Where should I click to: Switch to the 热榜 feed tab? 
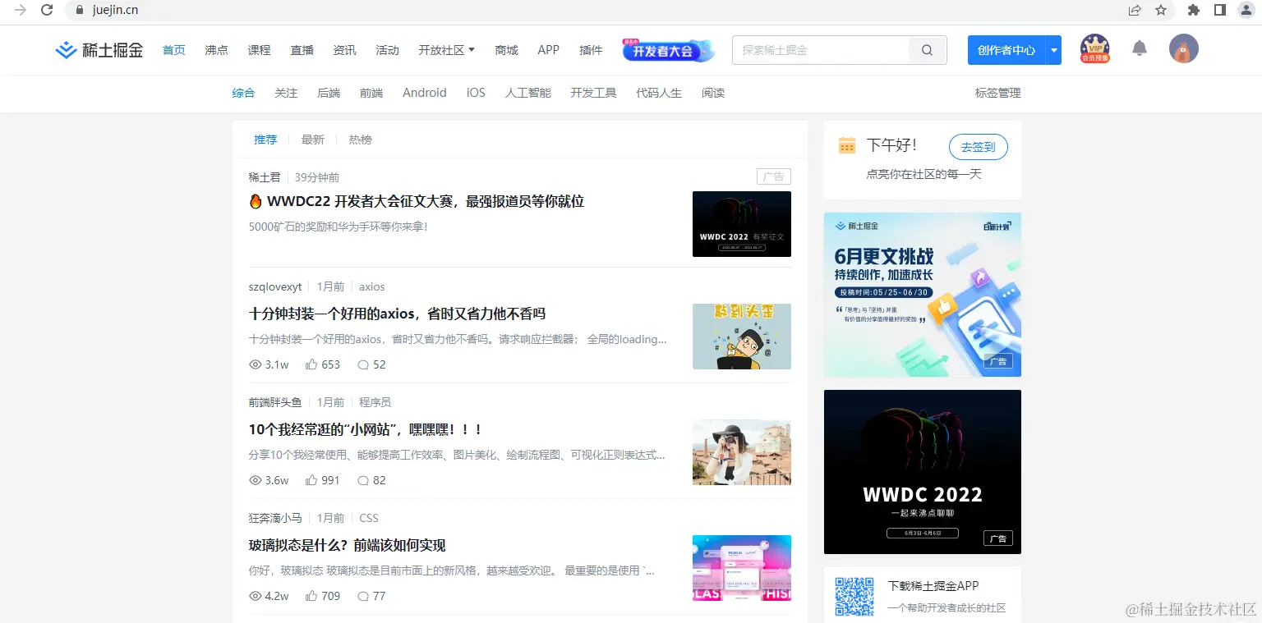(x=361, y=140)
